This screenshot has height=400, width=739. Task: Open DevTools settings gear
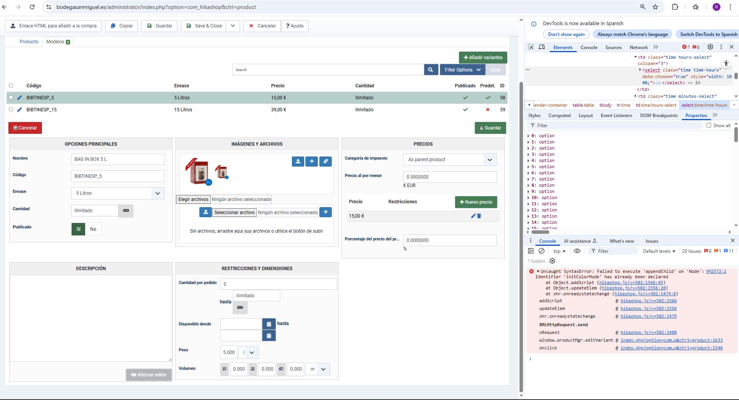(x=710, y=47)
